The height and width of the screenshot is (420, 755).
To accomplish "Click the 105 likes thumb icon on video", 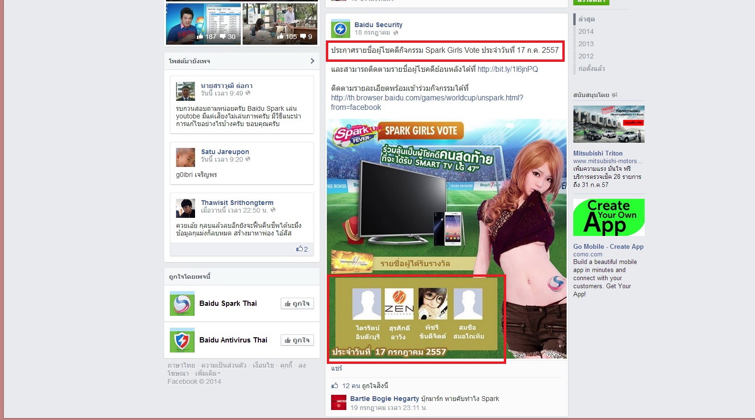I will click(x=281, y=36).
